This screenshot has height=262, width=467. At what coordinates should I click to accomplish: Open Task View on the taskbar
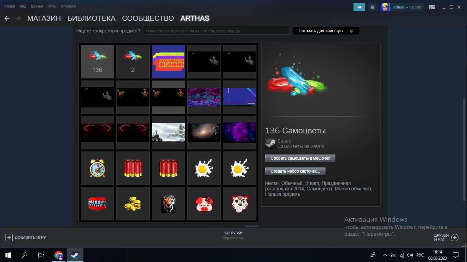(41, 255)
